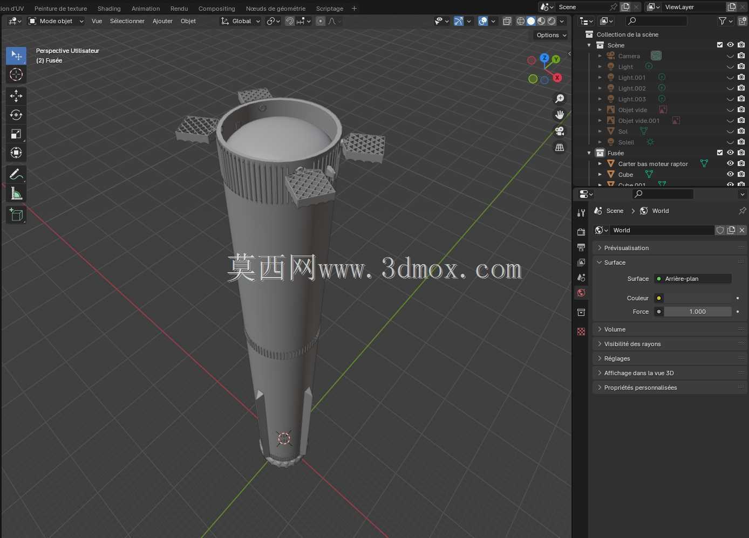Open the Tool settings properties tab

581,213
